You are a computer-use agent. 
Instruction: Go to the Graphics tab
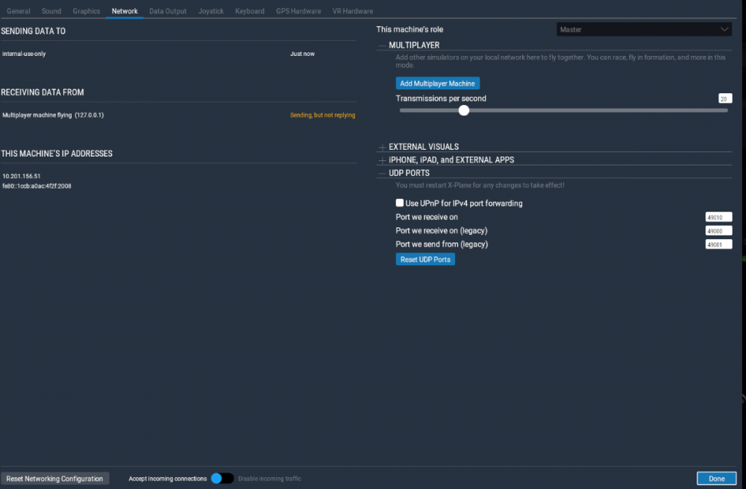coord(87,11)
